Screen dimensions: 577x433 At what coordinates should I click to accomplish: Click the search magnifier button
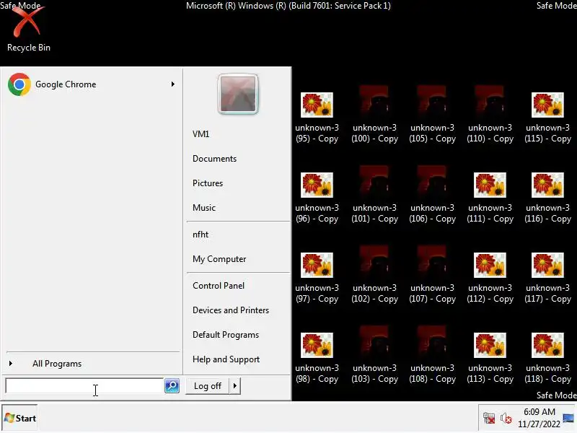(x=172, y=386)
